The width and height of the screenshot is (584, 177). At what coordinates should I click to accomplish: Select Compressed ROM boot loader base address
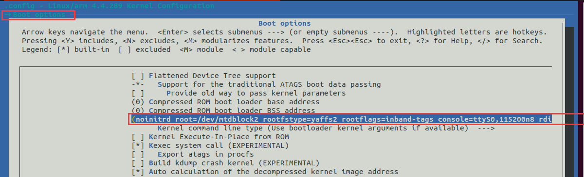pos(234,102)
